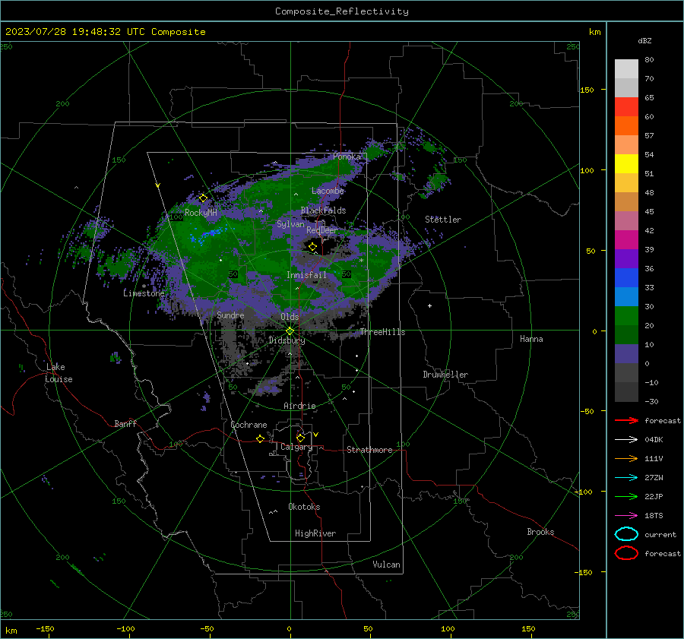Click the yellow diamond marker at Didsbury radar center
684x639 pixels.
tap(290, 331)
